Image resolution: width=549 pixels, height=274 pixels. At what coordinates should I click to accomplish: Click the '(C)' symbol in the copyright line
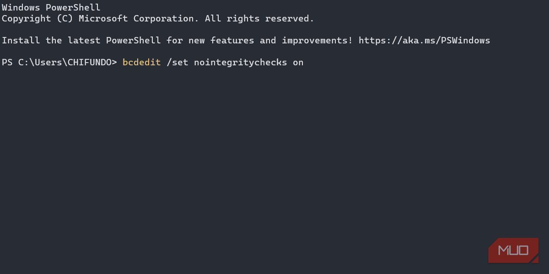pos(65,19)
